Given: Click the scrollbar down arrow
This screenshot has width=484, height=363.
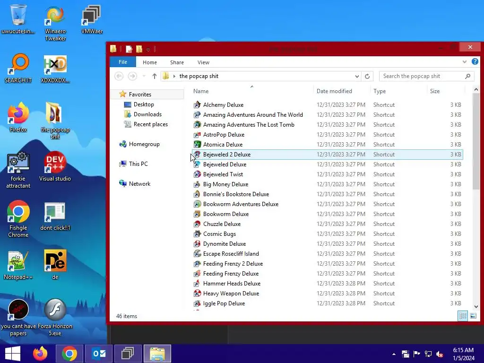Looking at the screenshot, I should coord(475,306).
